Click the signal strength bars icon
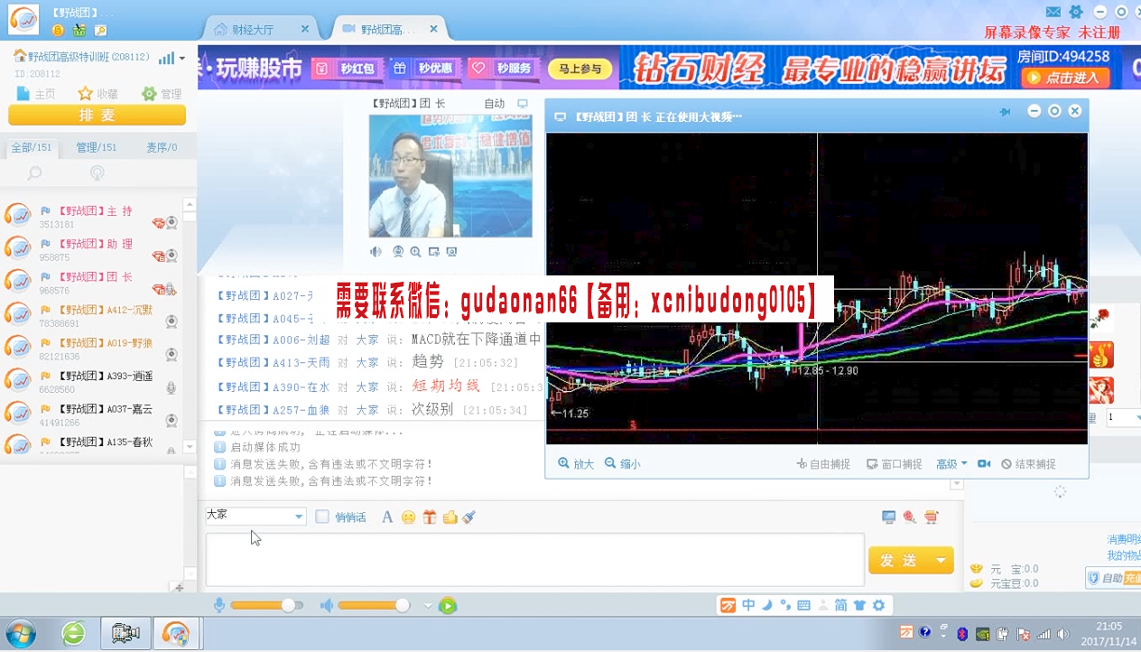 (166, 58)
